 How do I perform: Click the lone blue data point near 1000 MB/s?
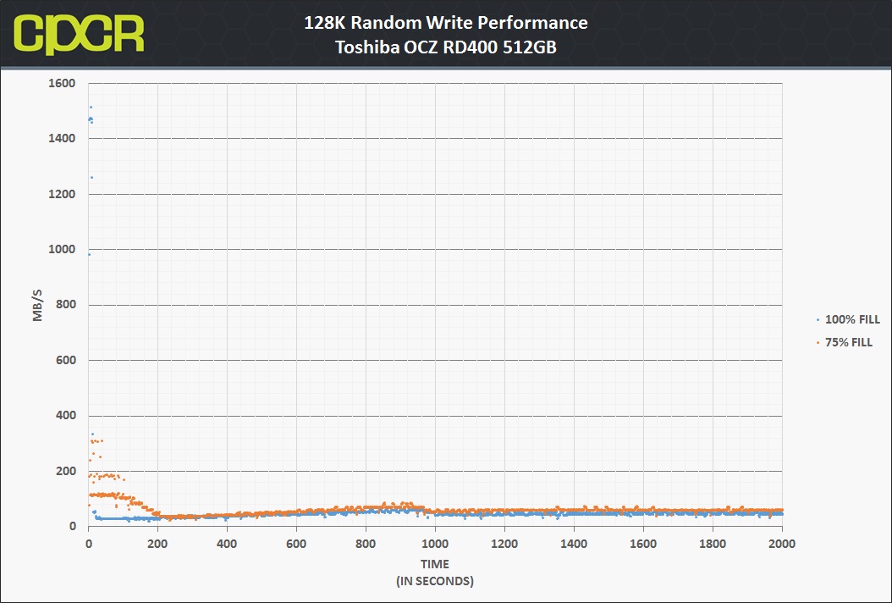90,255
